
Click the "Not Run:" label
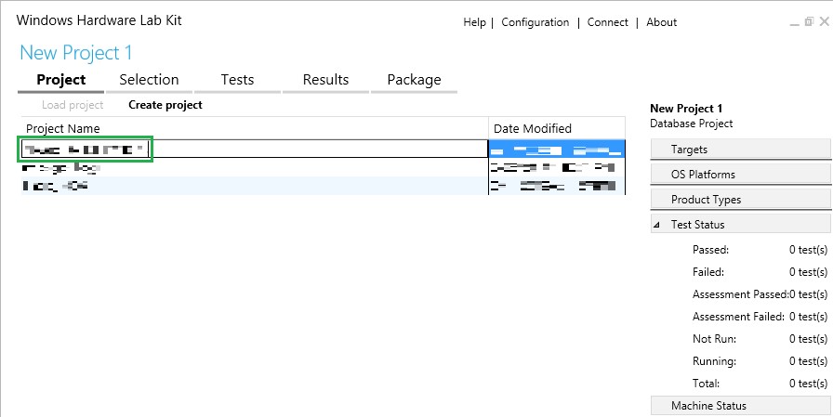click(715, 339)
